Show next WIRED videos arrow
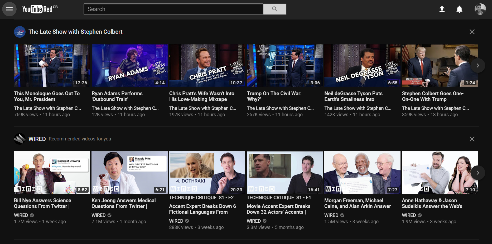 pos(478,173)
